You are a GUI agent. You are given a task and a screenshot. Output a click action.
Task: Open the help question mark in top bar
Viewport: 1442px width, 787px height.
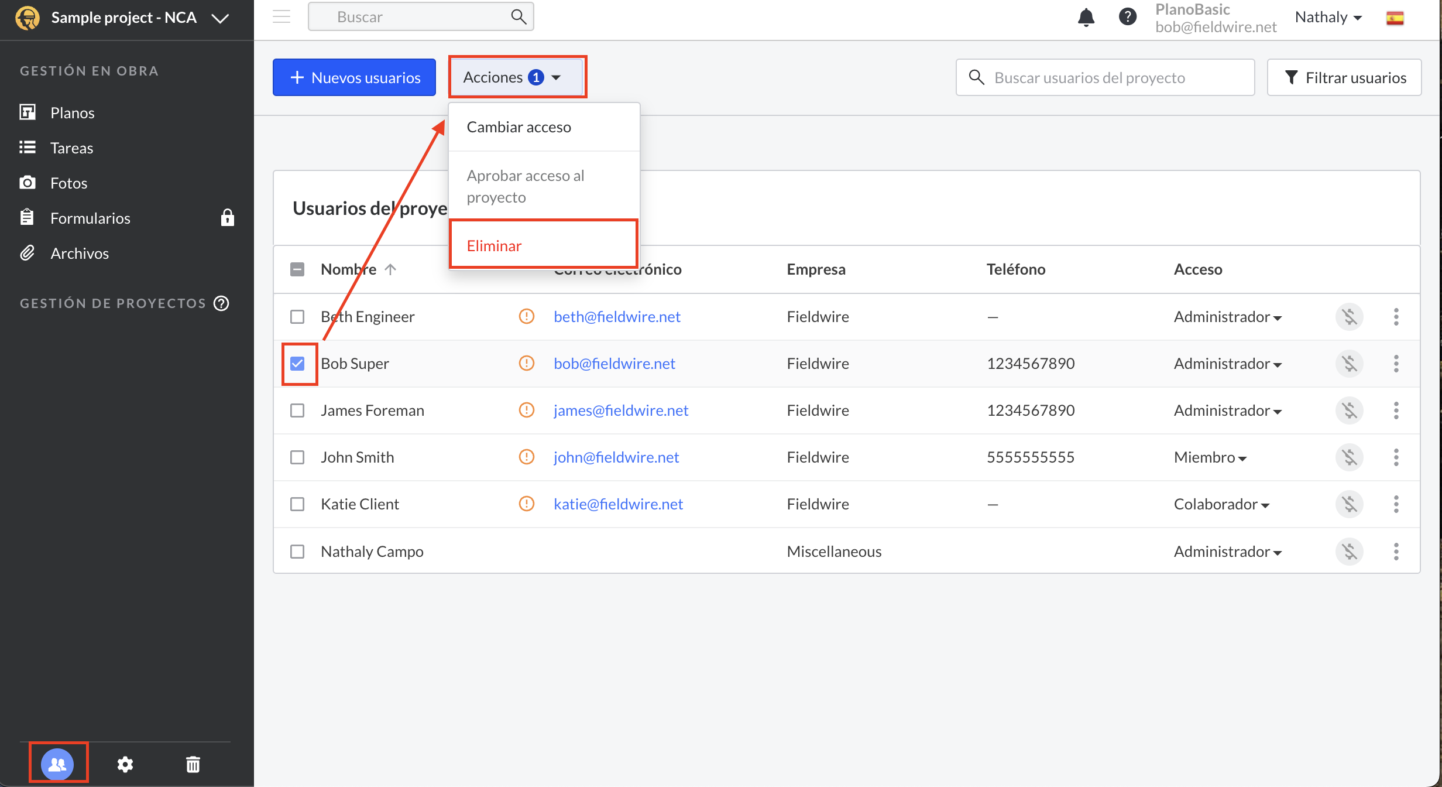(1128, 17)
